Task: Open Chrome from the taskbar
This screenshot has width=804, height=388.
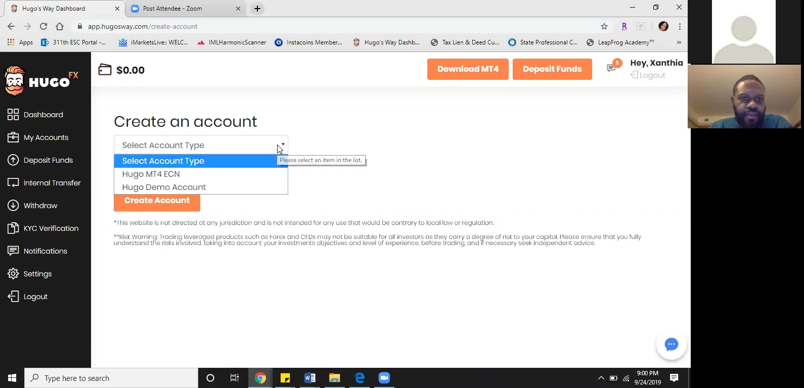Action: point(260,378)
